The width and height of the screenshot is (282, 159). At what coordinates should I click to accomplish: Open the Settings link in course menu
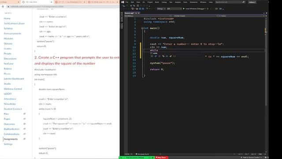[8, 144]
